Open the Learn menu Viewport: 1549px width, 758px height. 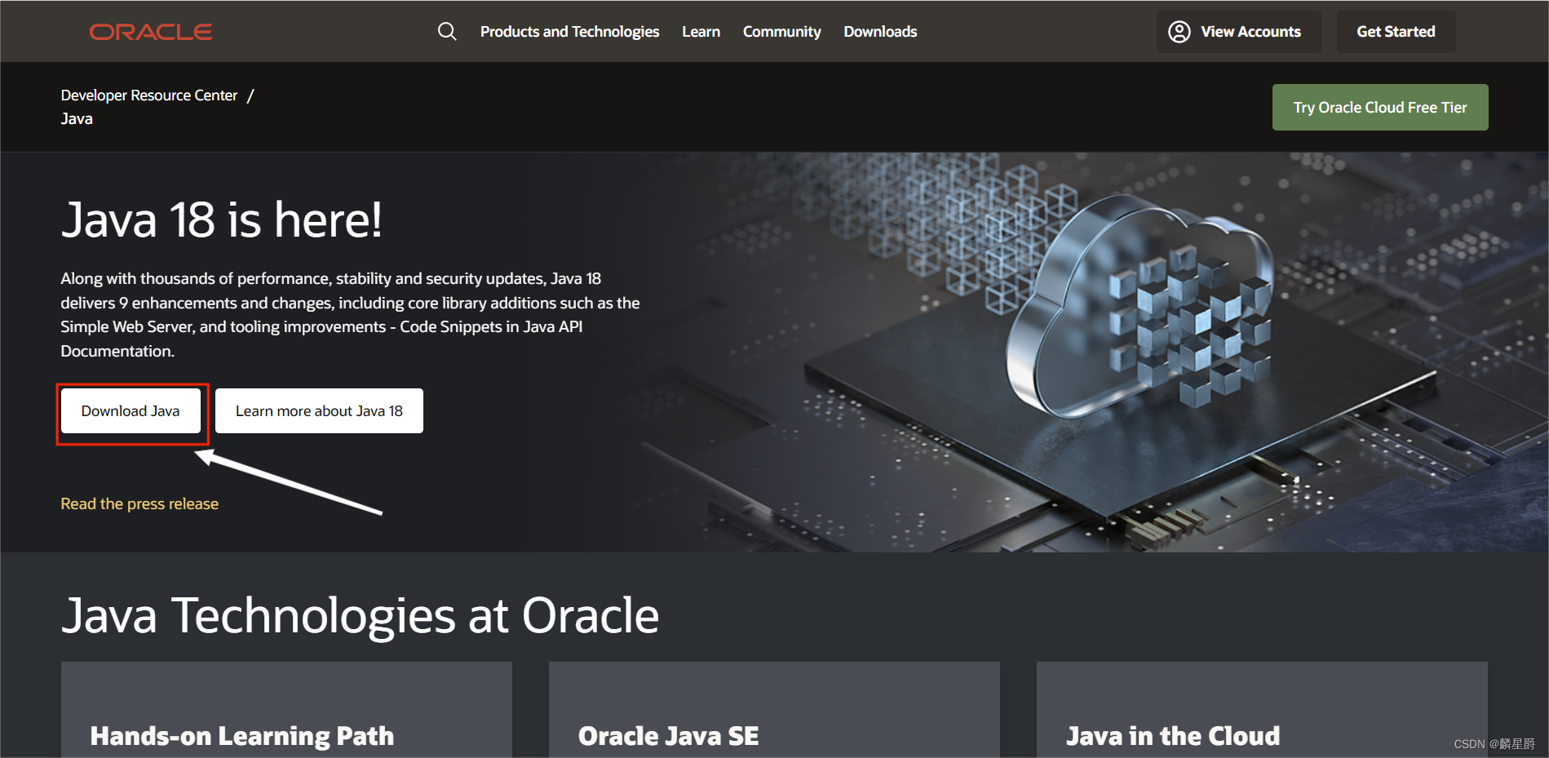(x=701, y=32)
